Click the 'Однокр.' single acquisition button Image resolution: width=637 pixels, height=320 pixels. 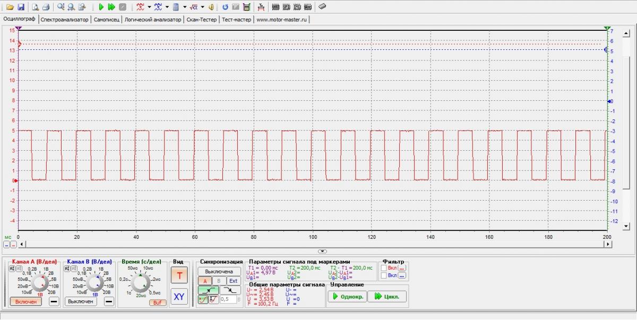[x=348, y=297]
